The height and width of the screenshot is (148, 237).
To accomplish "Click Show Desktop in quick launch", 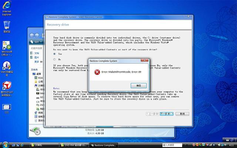I will 14,145.
